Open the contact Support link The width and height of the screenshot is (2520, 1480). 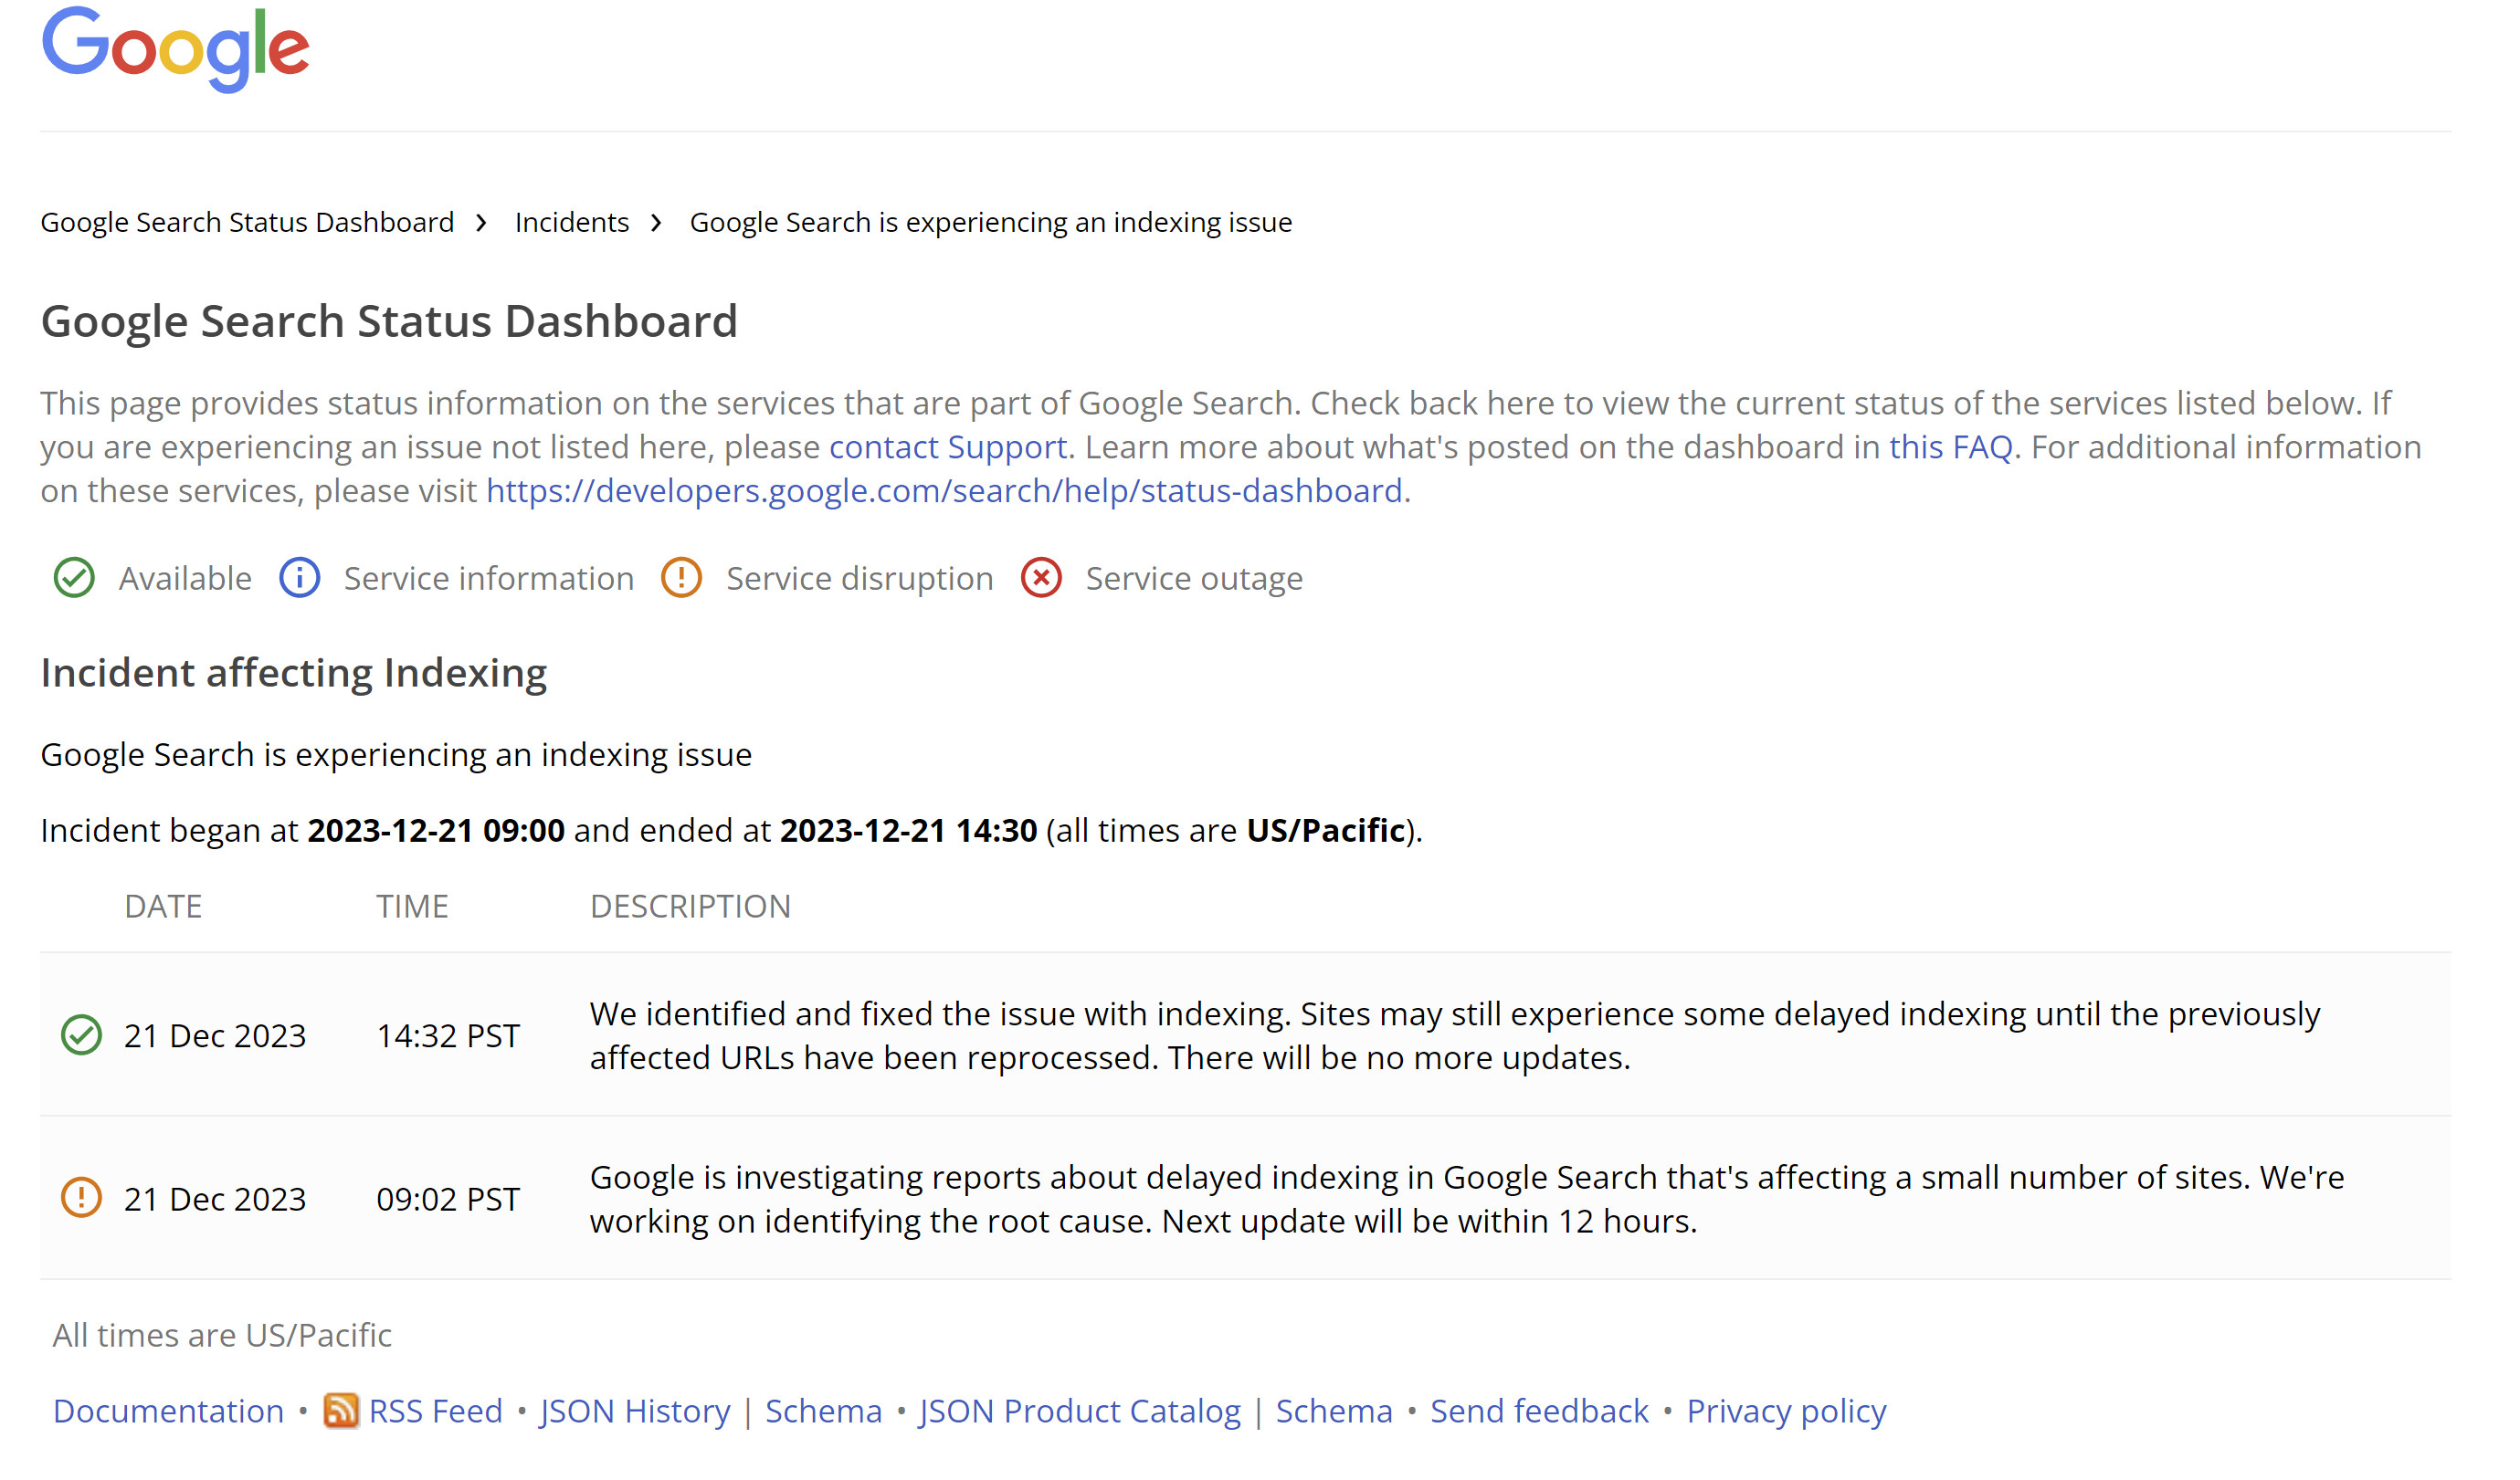(947, 446)
